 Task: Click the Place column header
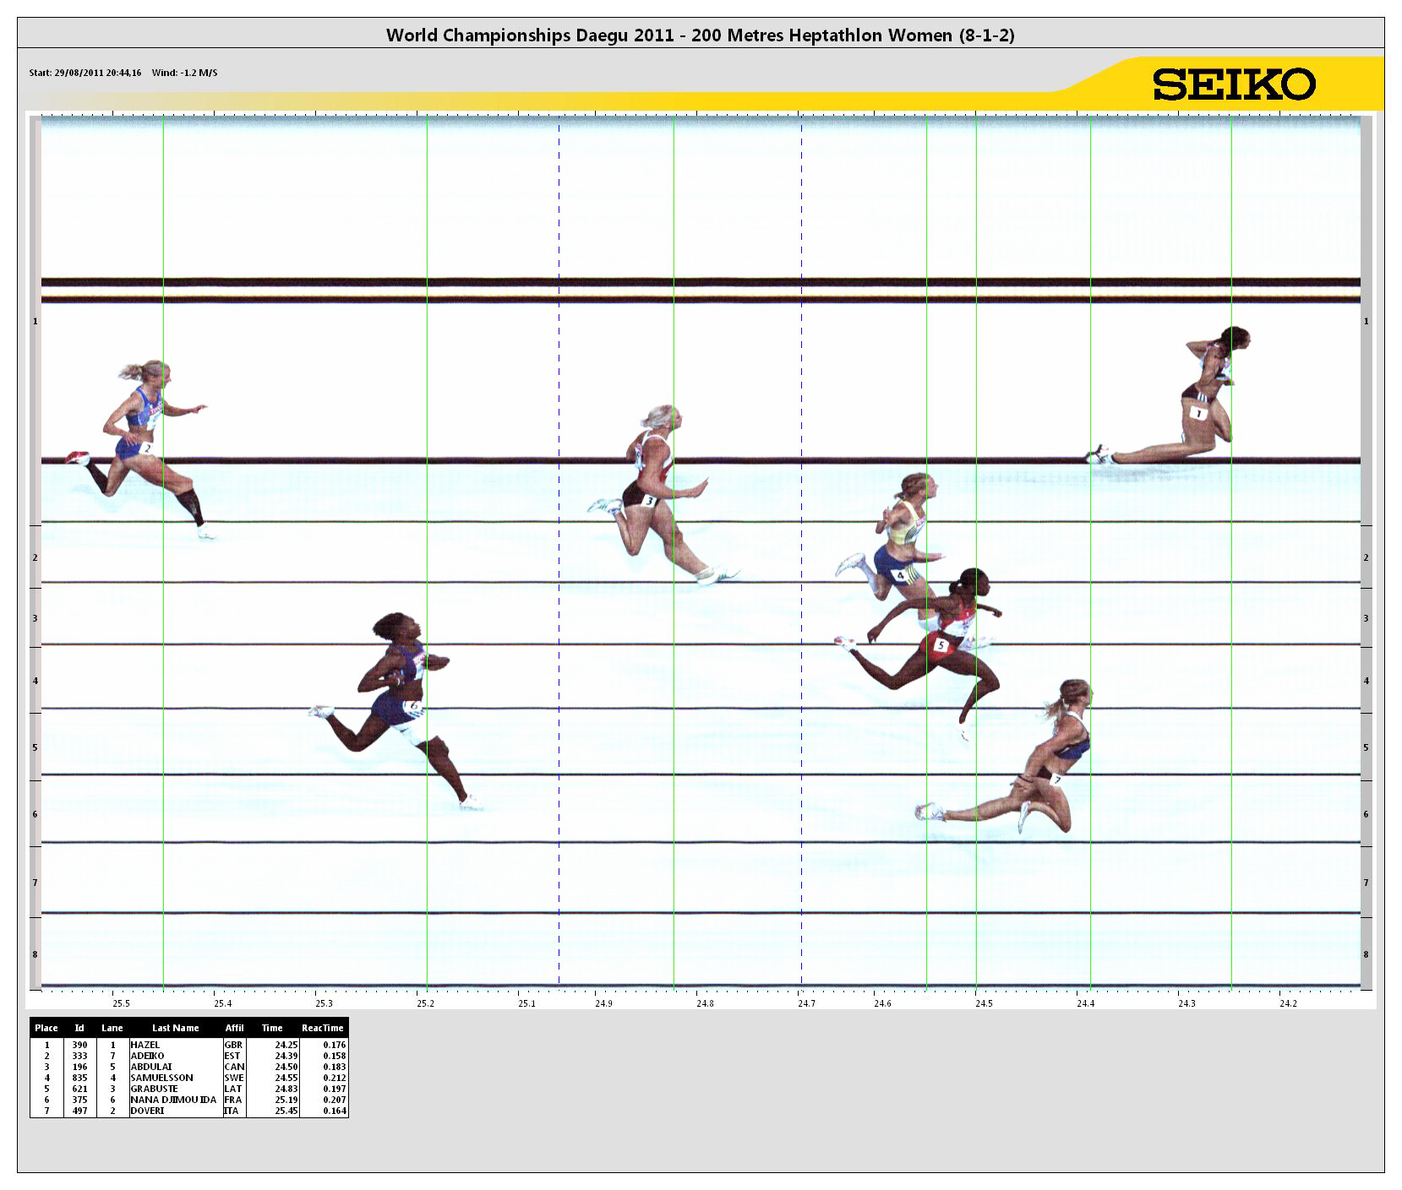pyautogui.click(x=46, y=1028)
